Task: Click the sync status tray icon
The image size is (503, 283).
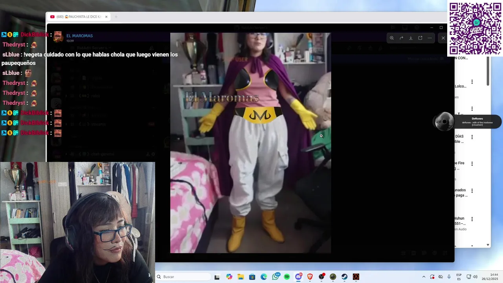Action: click(x=432, y=277)
